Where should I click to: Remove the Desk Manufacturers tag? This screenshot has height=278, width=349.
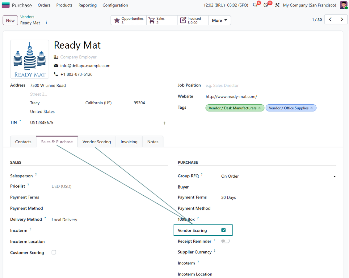pos(259,108)
